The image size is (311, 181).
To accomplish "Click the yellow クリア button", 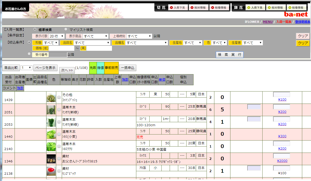I will pyautogui.click(x=303, y=43).
